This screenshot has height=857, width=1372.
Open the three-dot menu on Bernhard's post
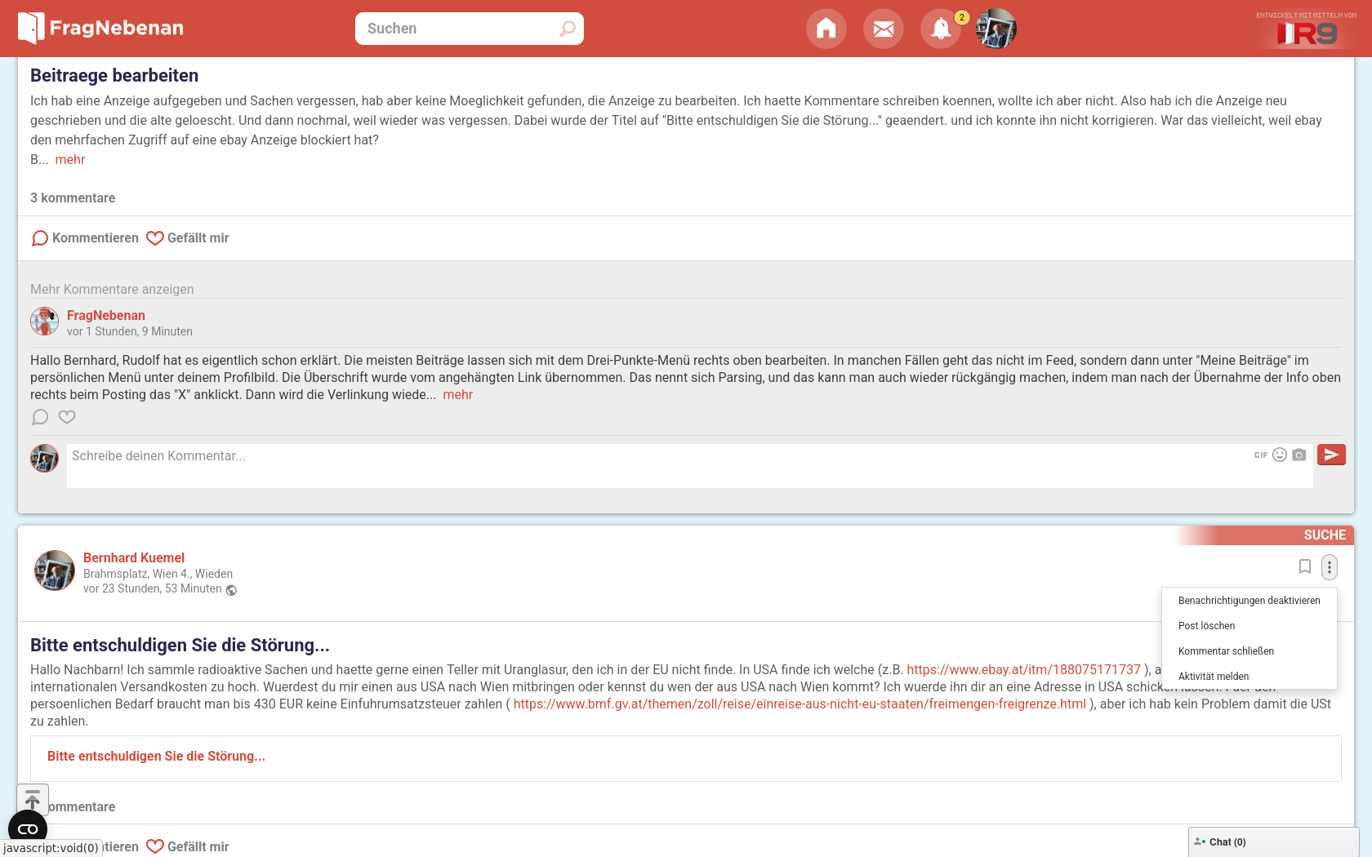[1329, 566]
